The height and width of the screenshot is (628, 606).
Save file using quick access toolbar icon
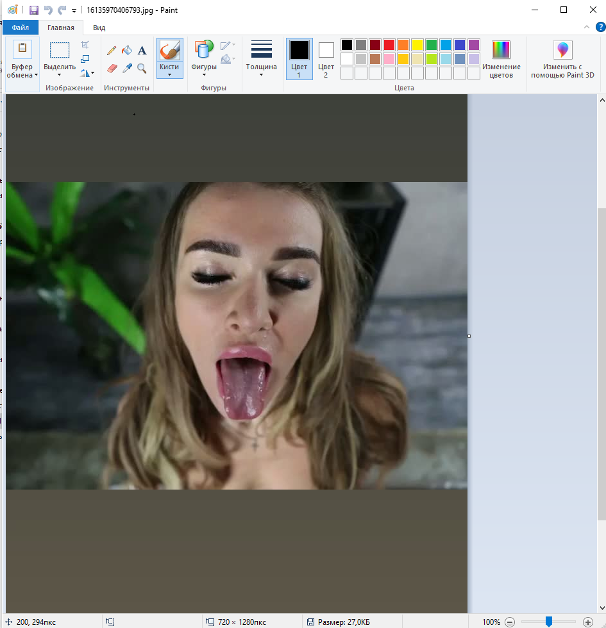34,10
